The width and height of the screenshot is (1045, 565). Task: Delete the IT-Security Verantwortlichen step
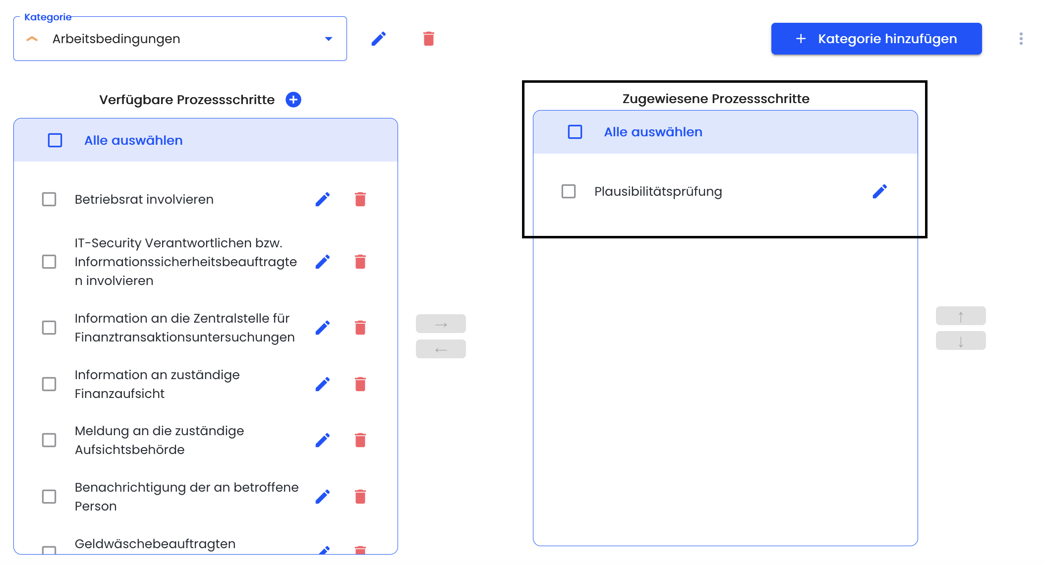pos(360,262)
